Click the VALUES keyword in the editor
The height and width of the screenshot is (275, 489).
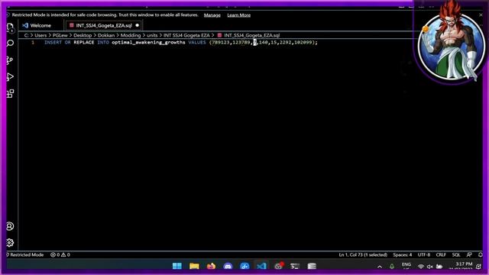coord(197,43)
